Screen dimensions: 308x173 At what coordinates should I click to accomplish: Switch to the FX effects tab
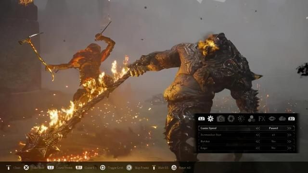click(262, 118)
